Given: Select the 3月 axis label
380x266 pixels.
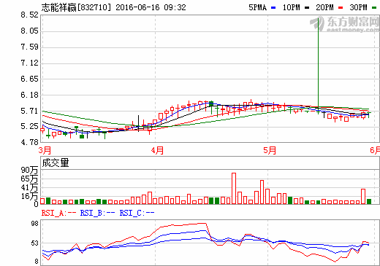Looking at the screenshot, I should [45, 150].
